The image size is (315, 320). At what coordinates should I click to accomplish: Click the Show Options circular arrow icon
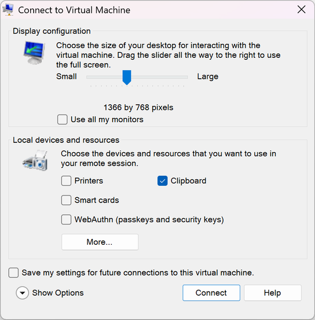coord(22,293)
